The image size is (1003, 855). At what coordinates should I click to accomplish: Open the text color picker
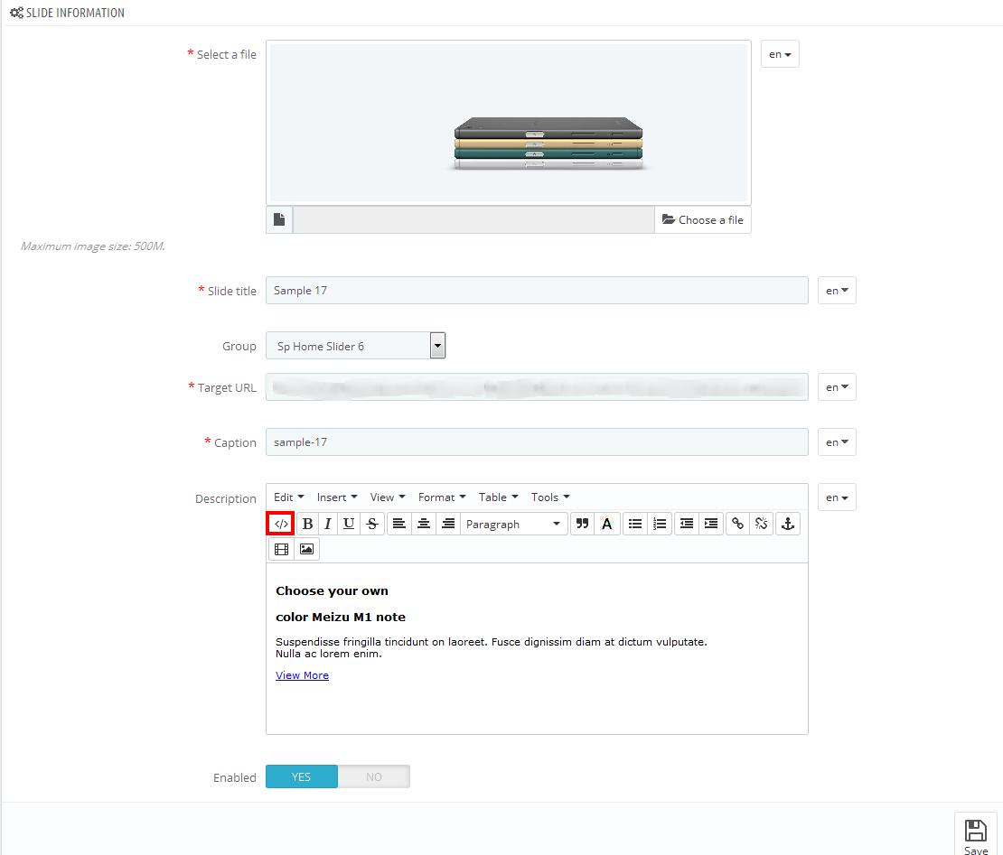tap(607, 524)
